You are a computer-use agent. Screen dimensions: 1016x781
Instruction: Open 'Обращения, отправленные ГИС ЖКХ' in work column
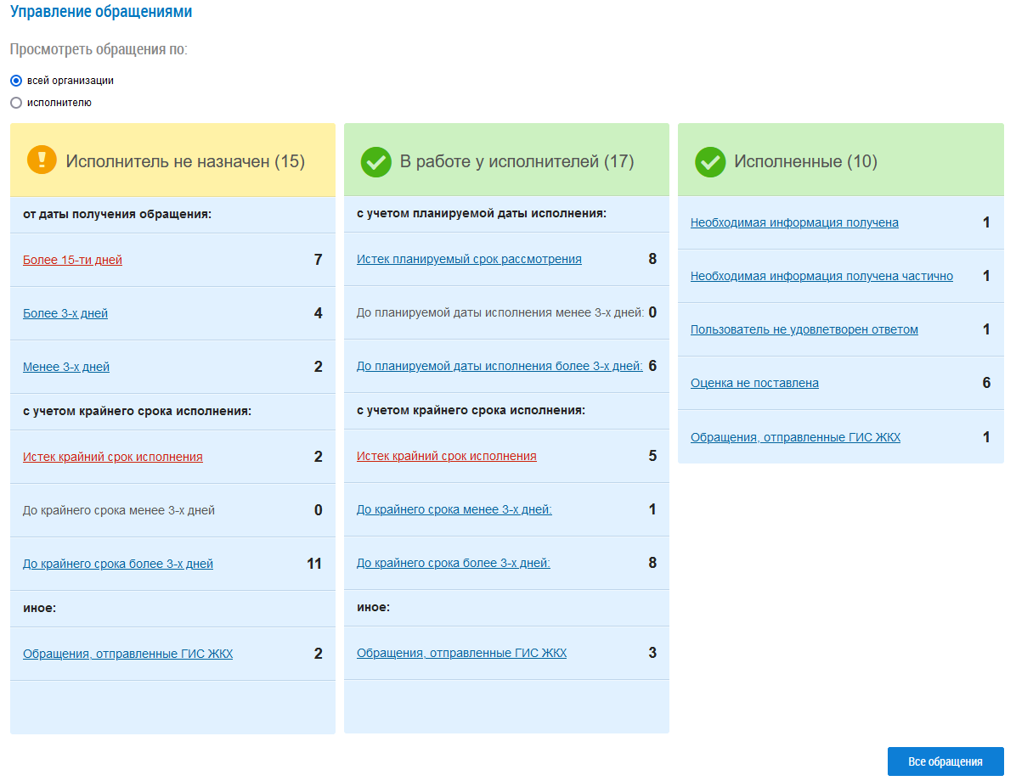coord(461,654)
